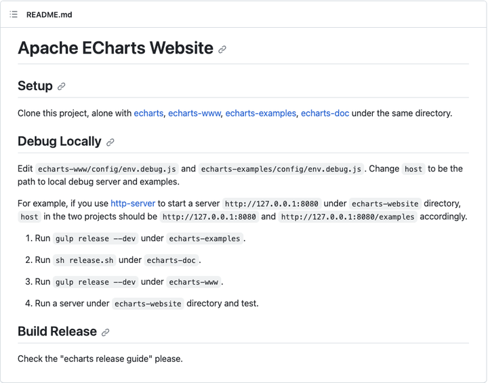This screenshot has width=488, height=383.
Task: Click anchor icon beside Debug Locally heading
Action: tap(110, 142)
